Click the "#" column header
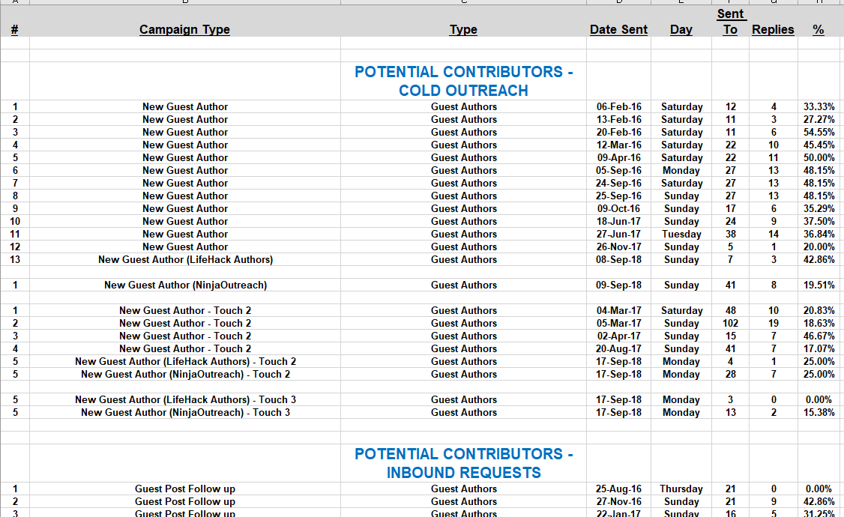This screenshot has height=517, width=844. (x=14, y=29)
